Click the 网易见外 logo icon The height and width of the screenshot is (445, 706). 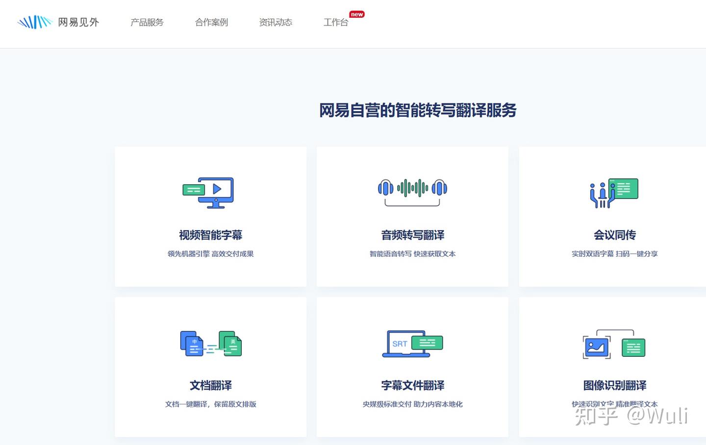click(x=34, y=22)
